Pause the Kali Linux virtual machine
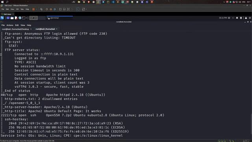Viewport: 252px width, 142px height. click(33, 9)
